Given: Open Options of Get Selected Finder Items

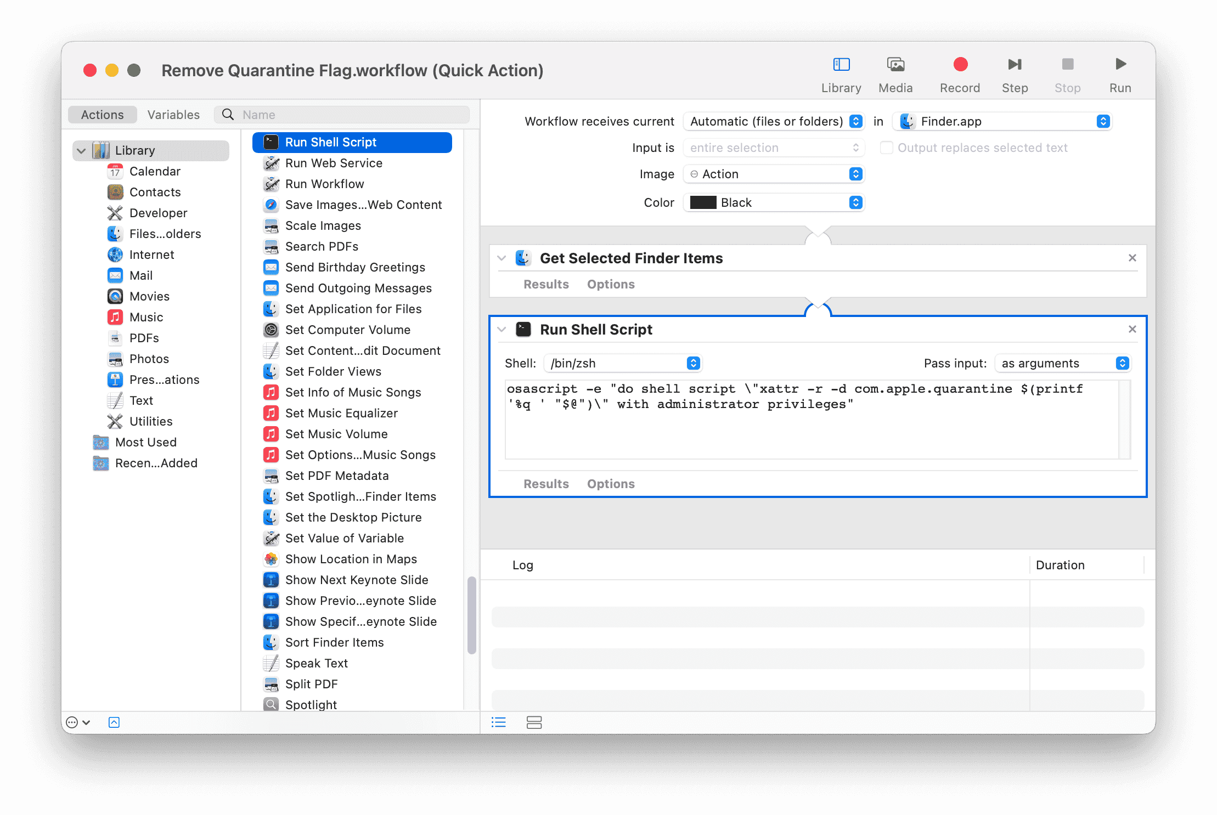Looking at the screenshot, I should (x=611, y=284).
